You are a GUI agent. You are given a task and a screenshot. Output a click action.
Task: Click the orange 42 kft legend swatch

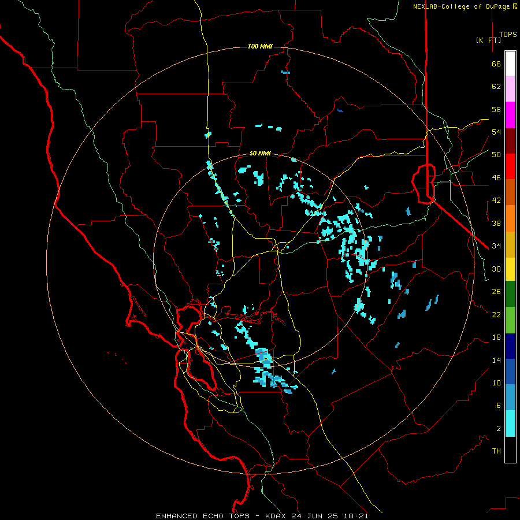510,218
